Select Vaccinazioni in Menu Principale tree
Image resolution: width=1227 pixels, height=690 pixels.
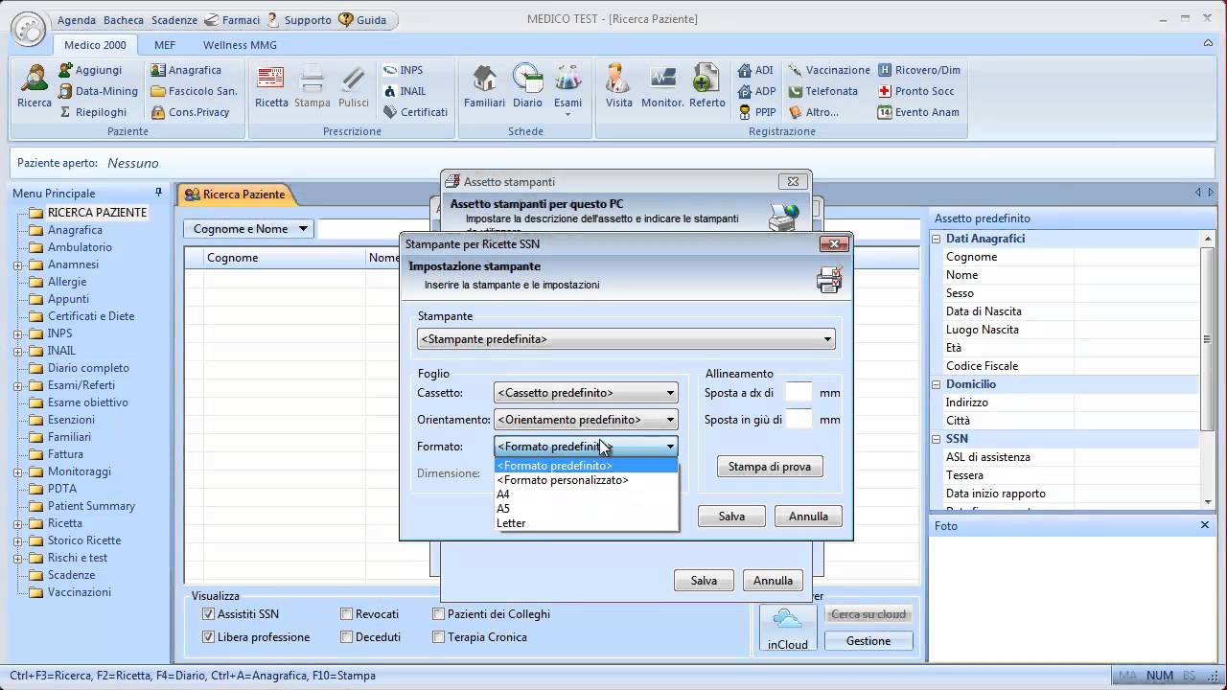click(80, 592)
